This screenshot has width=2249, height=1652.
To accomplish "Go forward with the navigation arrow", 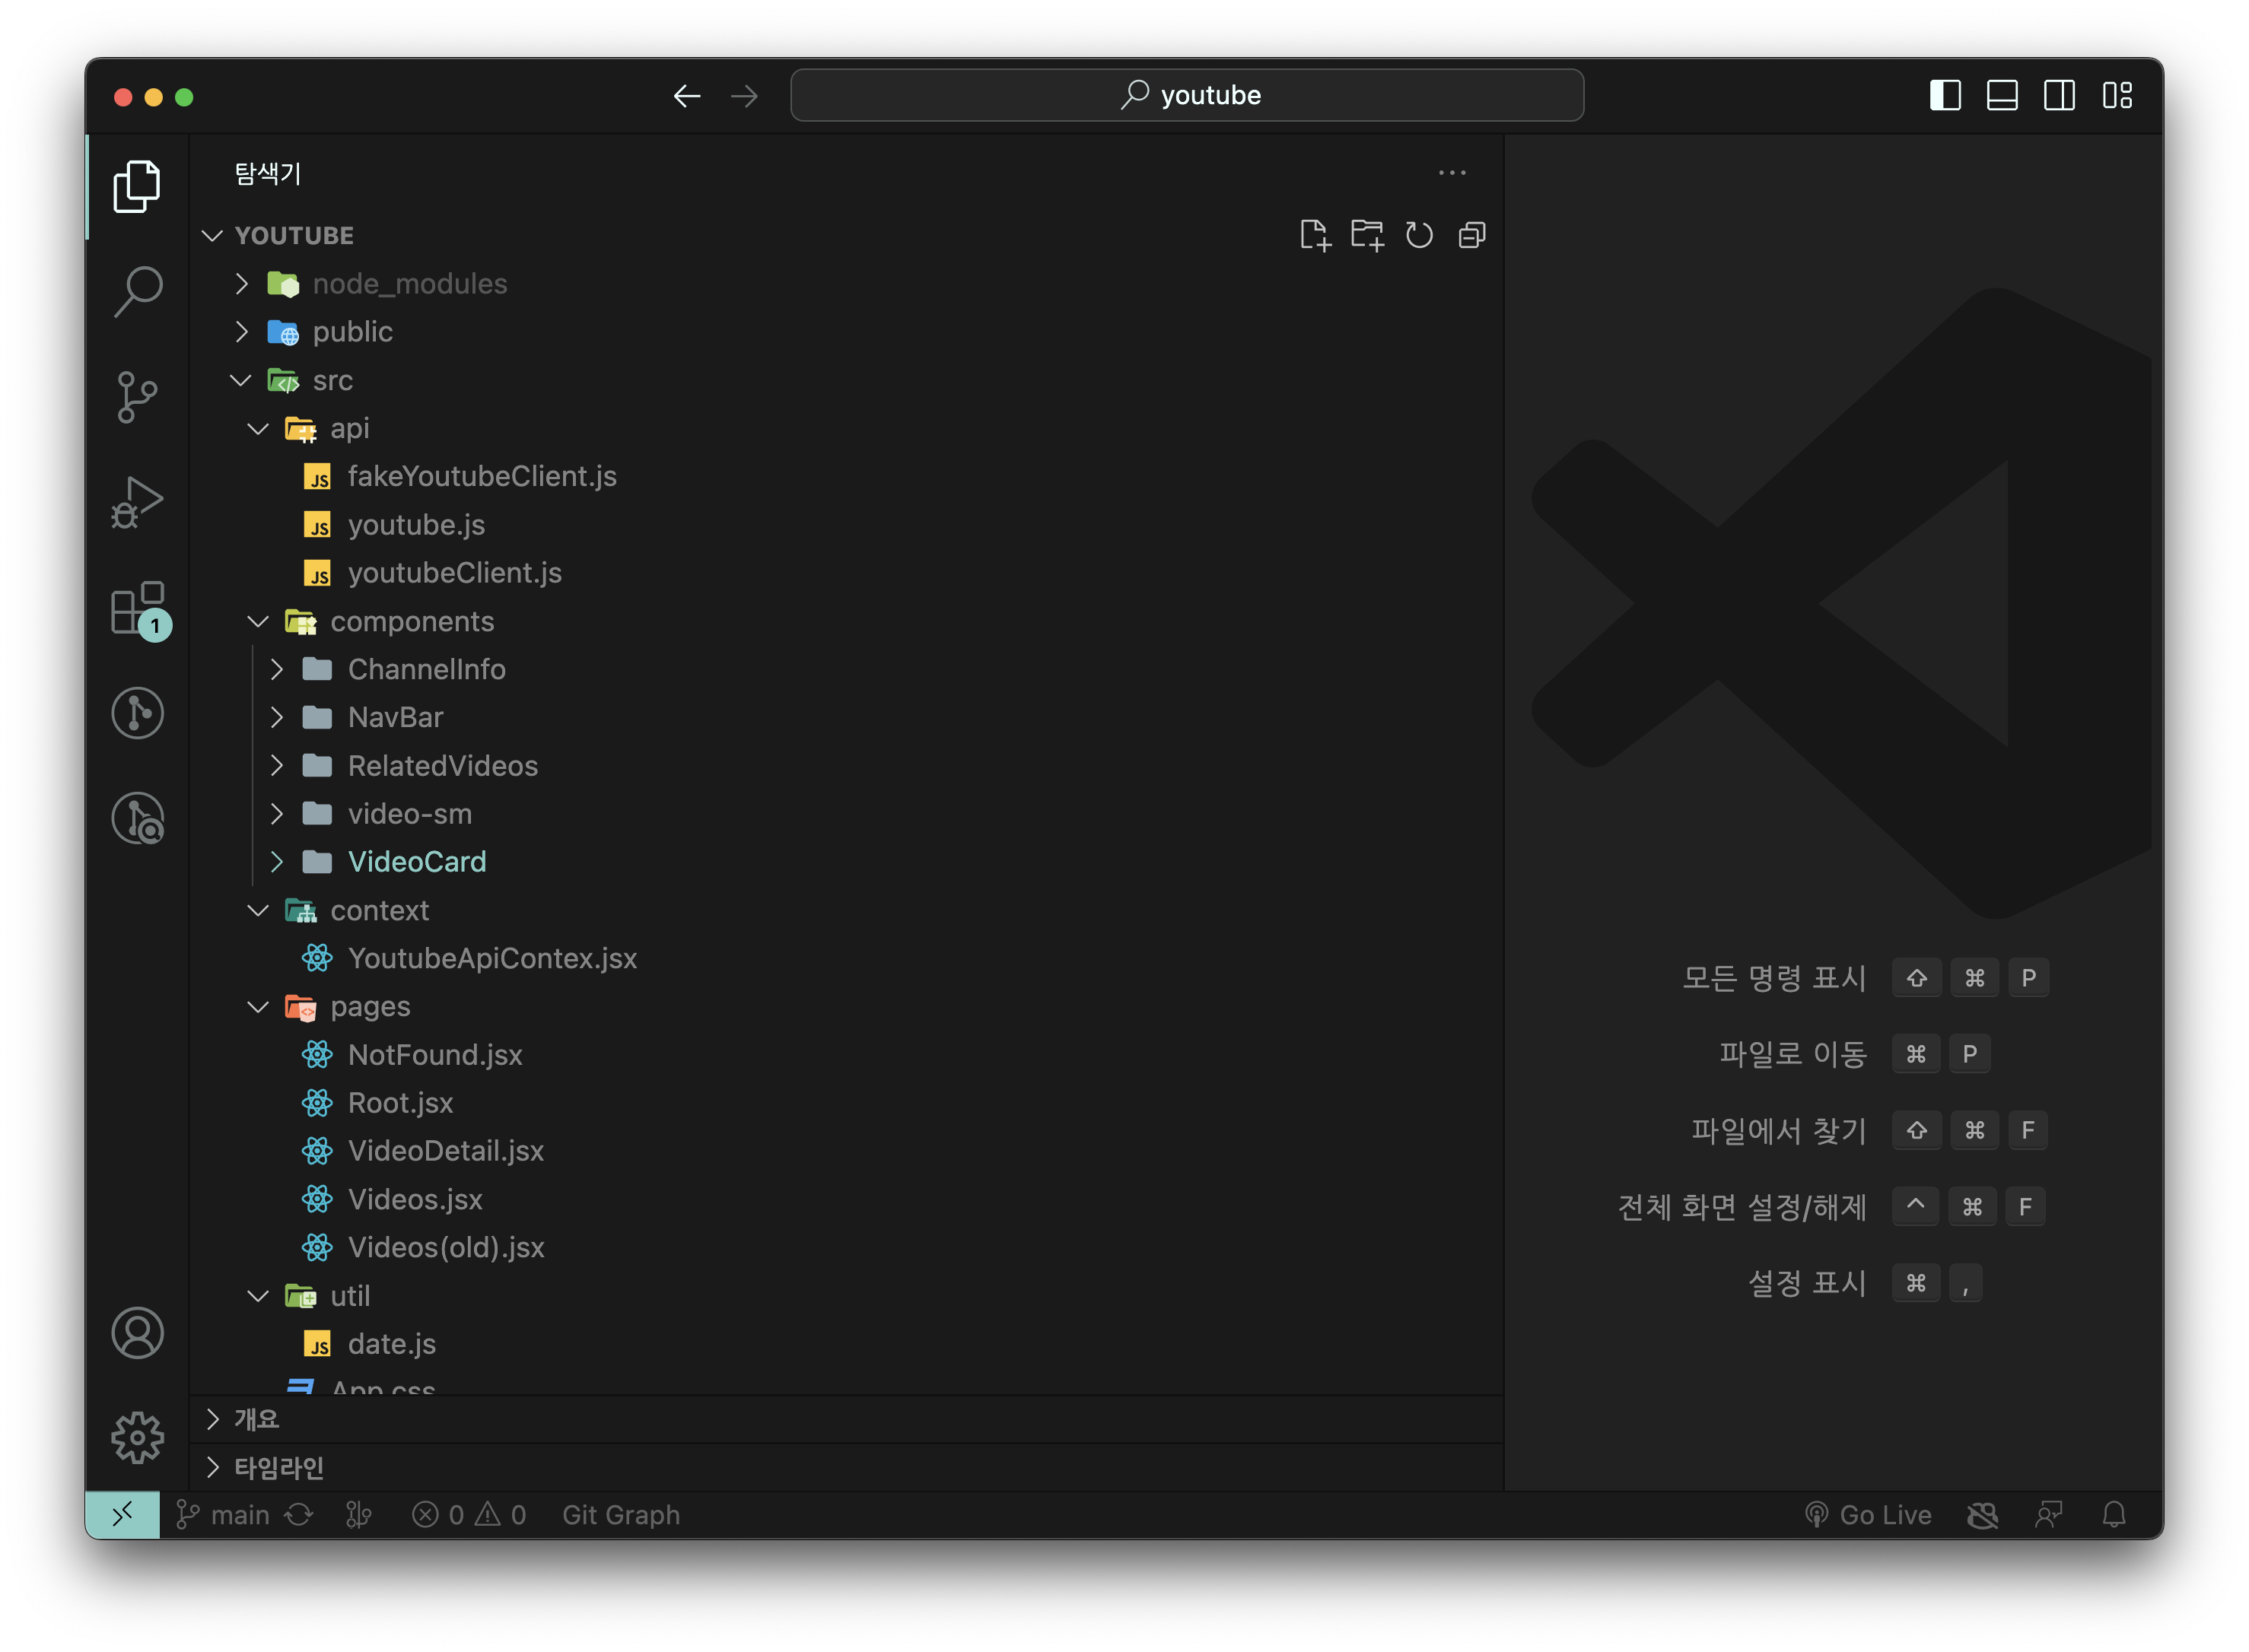I will coord(744,96).
